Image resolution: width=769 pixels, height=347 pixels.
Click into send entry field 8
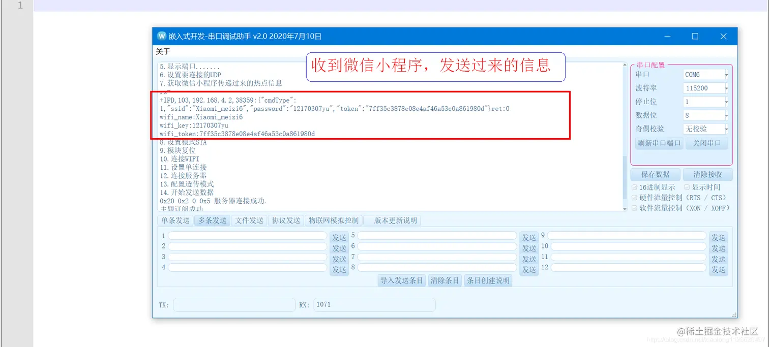click(x=437, y=268)
